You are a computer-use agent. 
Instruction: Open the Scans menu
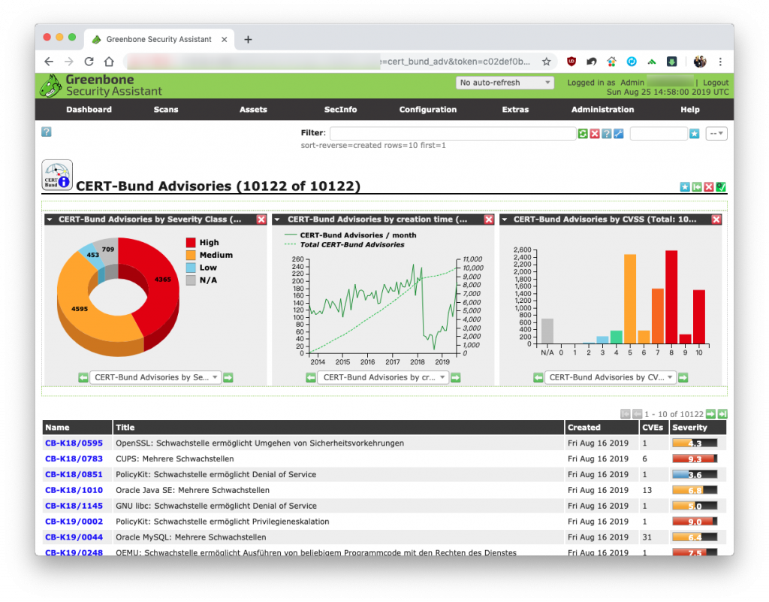(166, 110)
